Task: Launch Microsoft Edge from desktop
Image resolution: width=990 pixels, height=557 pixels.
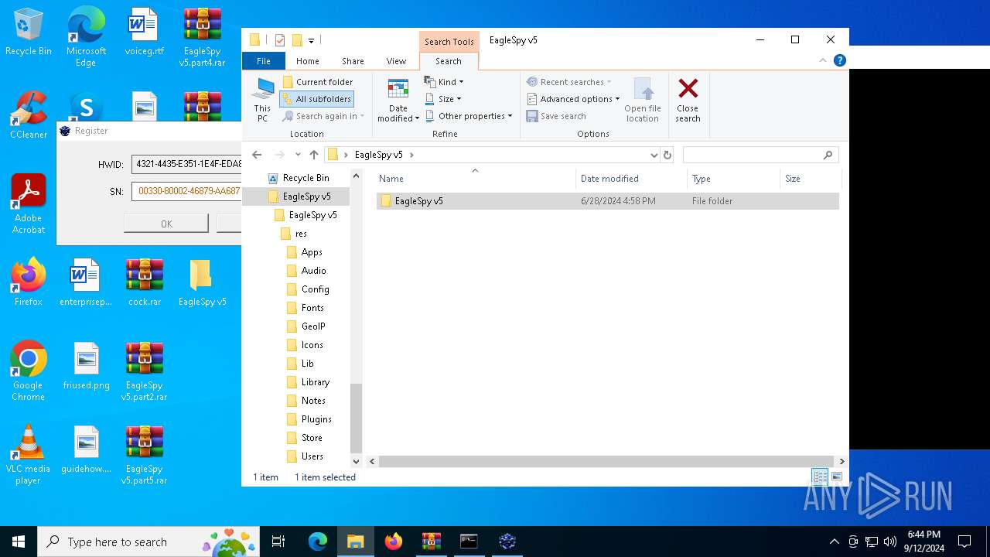Action: click(86, 36)
